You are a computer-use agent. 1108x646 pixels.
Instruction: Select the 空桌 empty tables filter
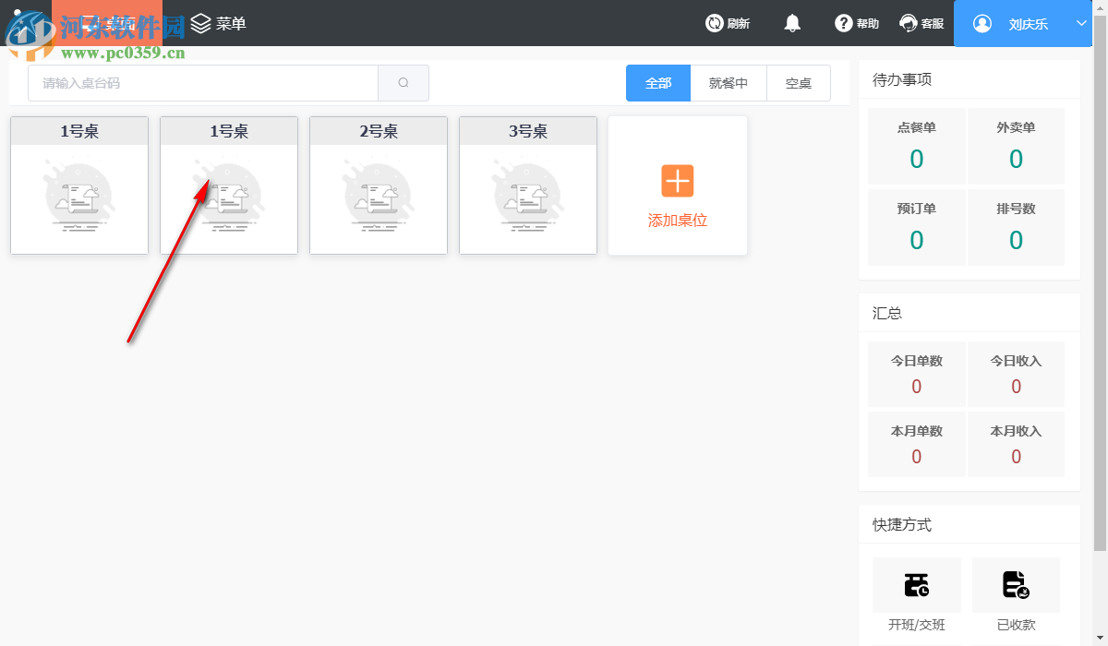pyautogui.click(x=798, y=82)
